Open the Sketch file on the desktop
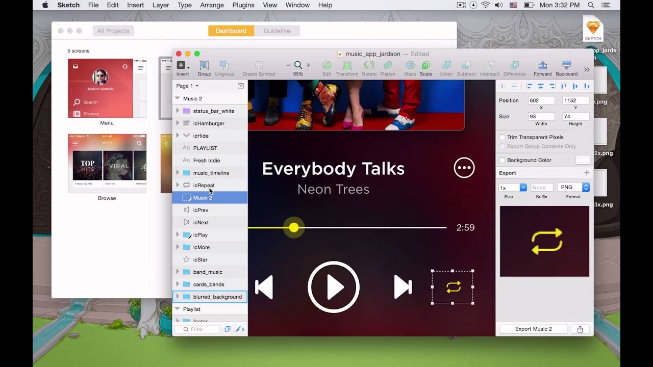The width and height of the screenshot is (653, 367). (x=593, y=28)
